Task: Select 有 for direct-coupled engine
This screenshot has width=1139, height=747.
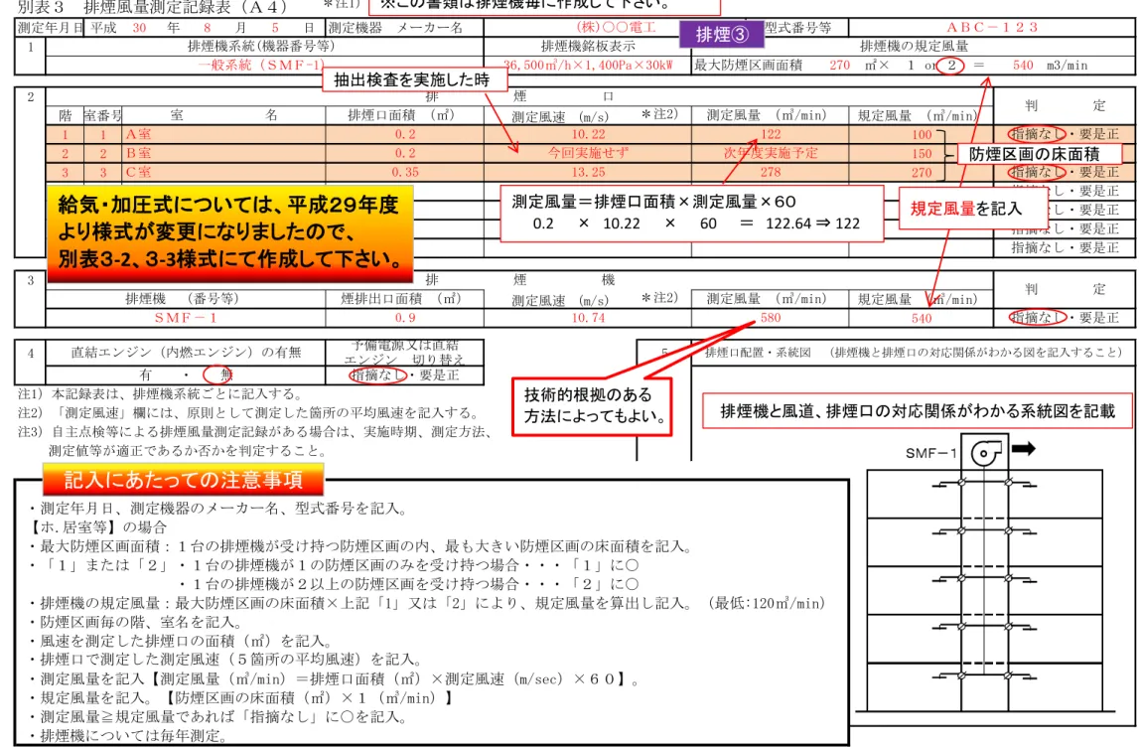Action: pyautogui.click(x=146, y=374)
